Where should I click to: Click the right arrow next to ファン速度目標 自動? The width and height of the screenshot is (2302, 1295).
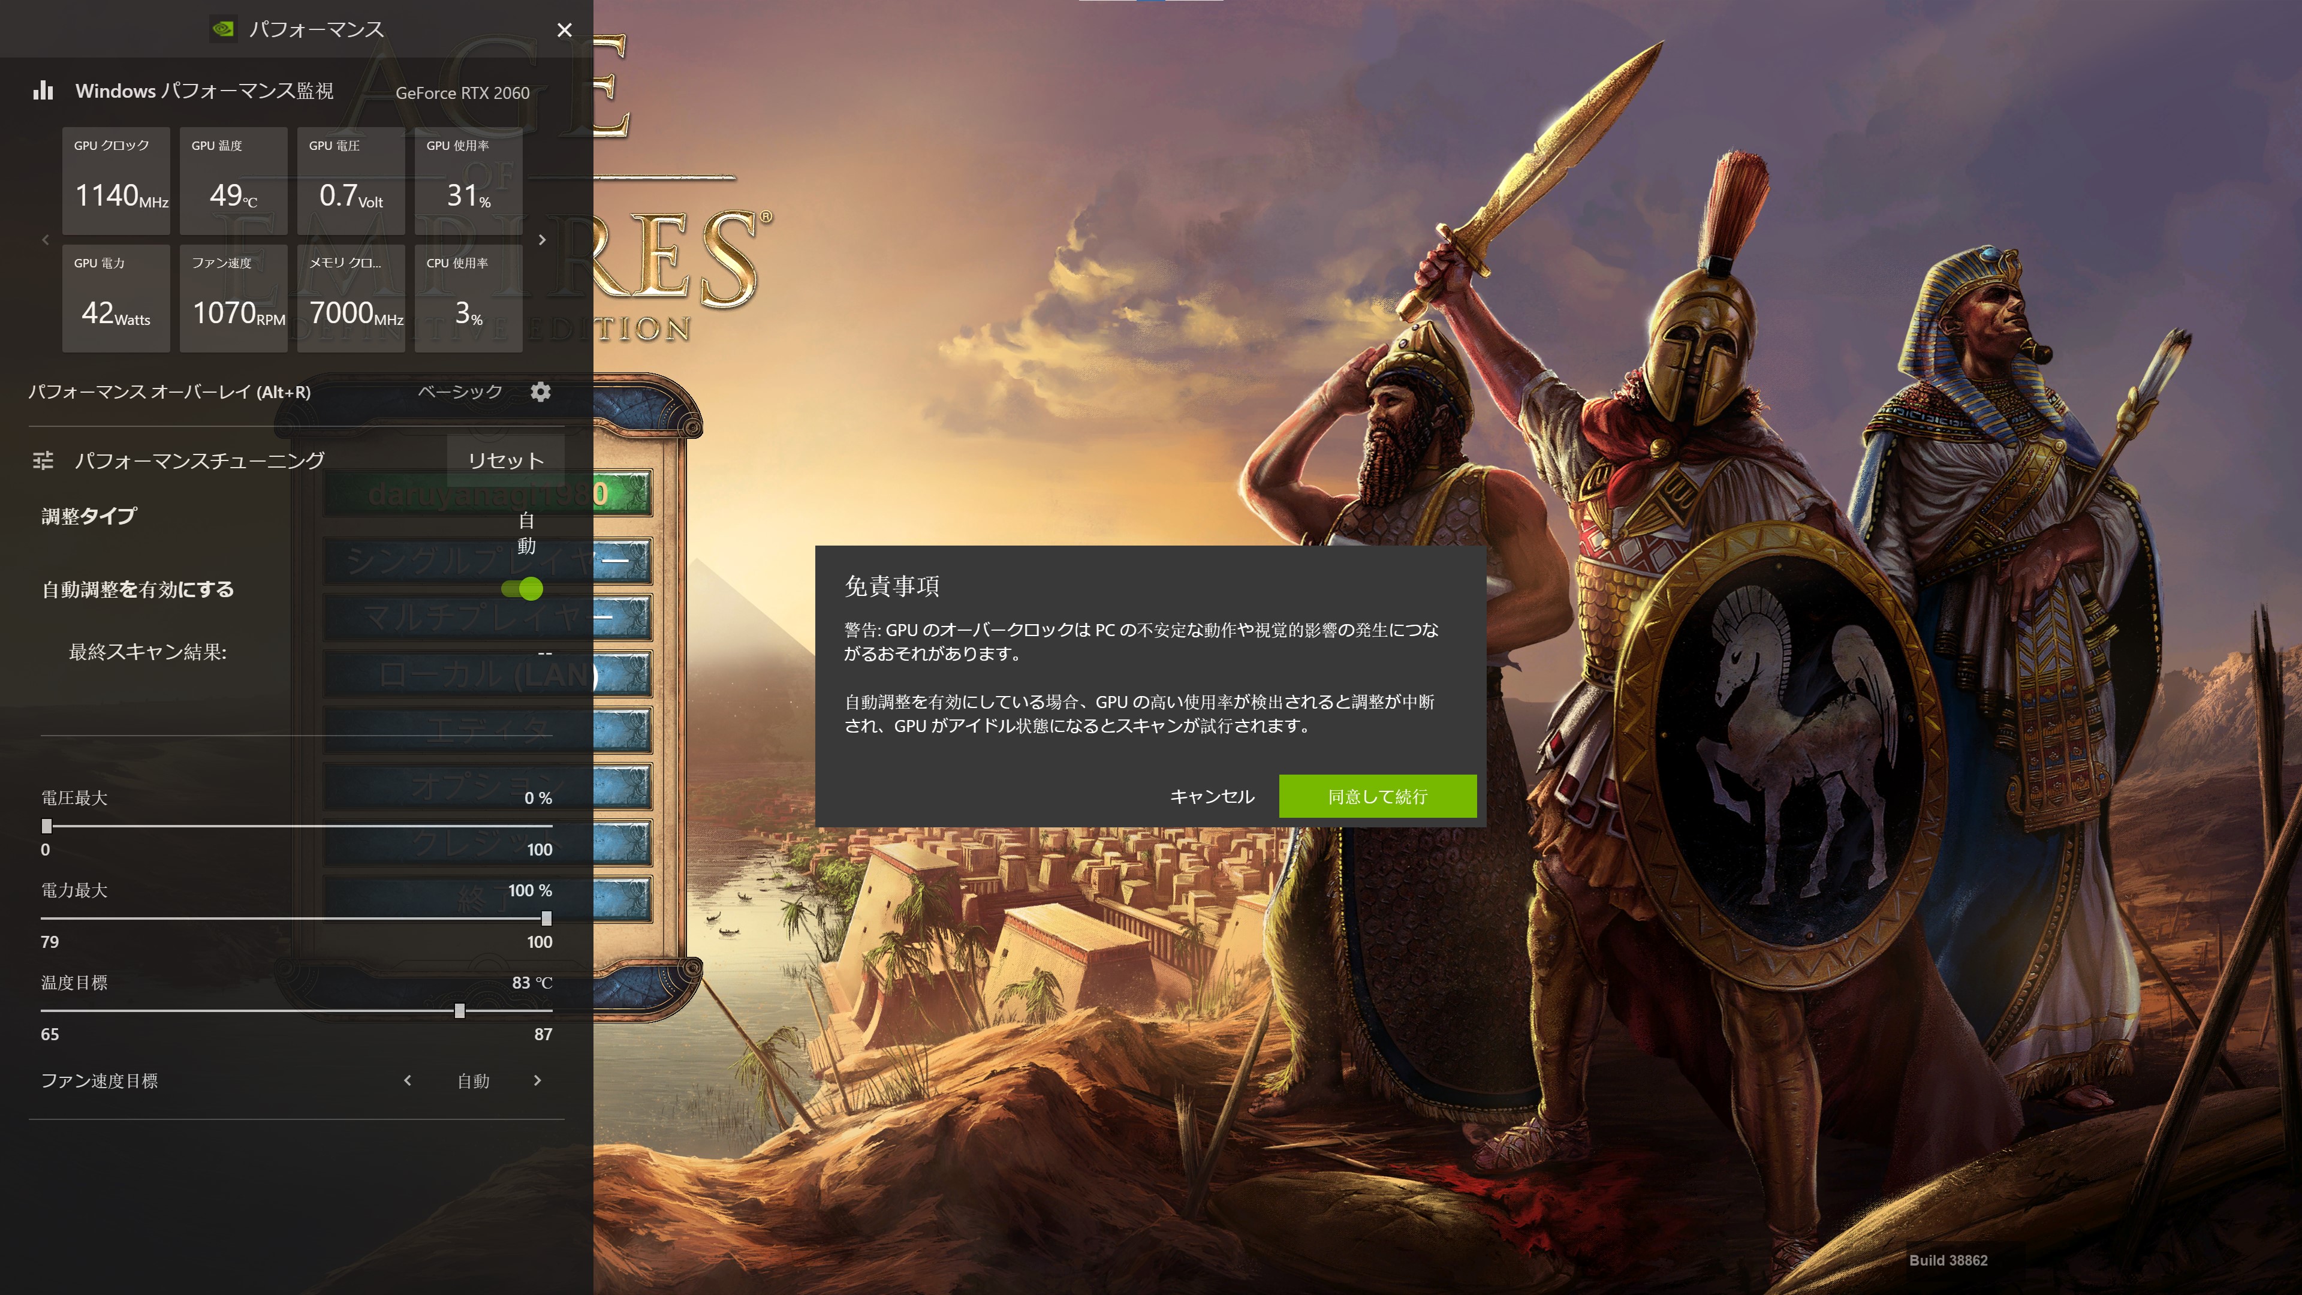tap(538, 1080)
